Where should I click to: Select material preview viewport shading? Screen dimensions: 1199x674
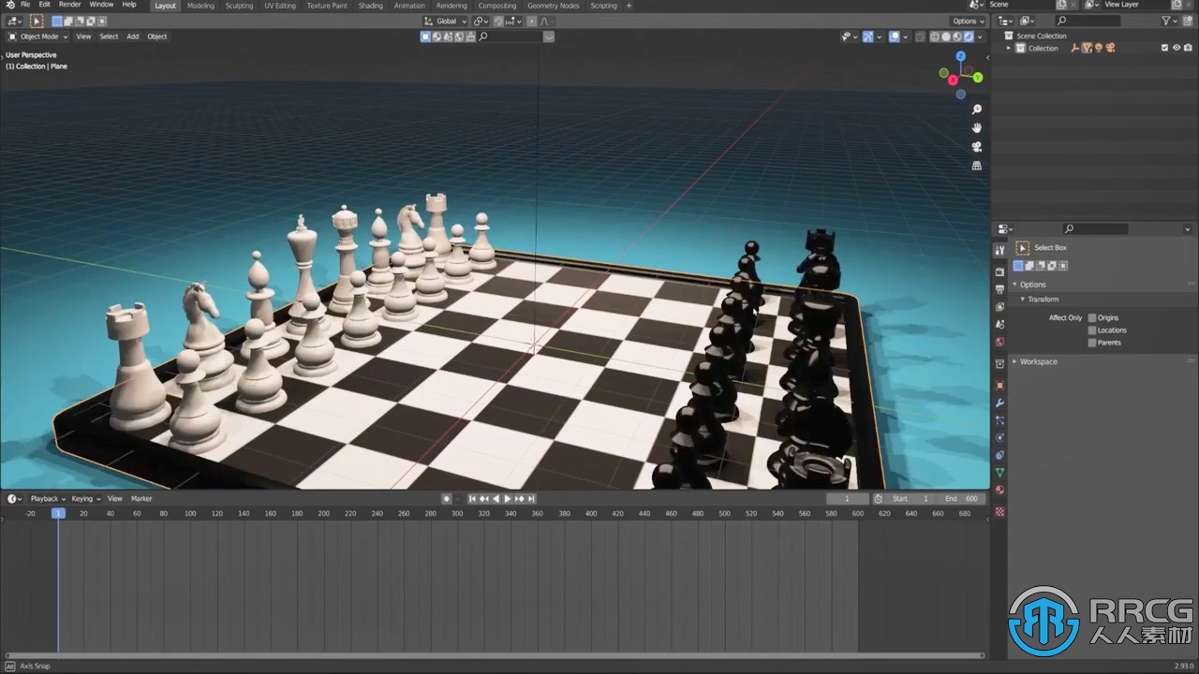tap(956, 37)
